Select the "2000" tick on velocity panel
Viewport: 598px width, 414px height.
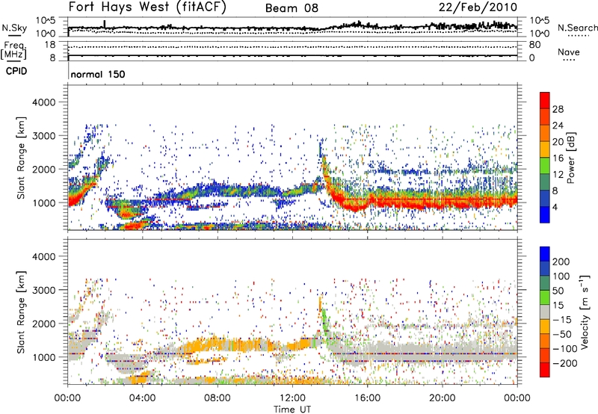pos(43,324)
